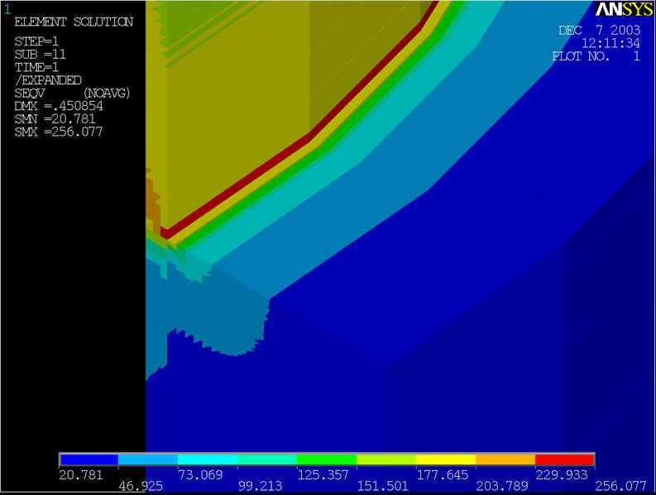
Task: Click the orange legend color segment
Action: tap(505, 459)
